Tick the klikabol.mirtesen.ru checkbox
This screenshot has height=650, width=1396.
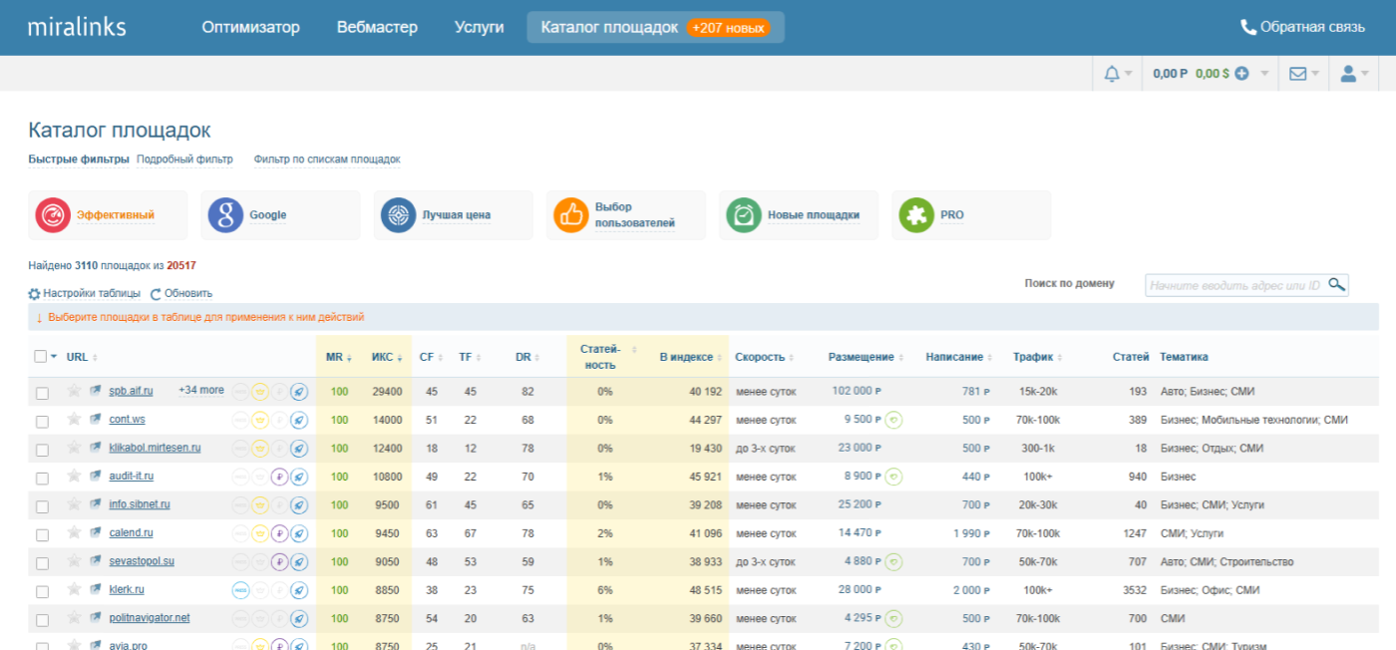coord(42,450)
